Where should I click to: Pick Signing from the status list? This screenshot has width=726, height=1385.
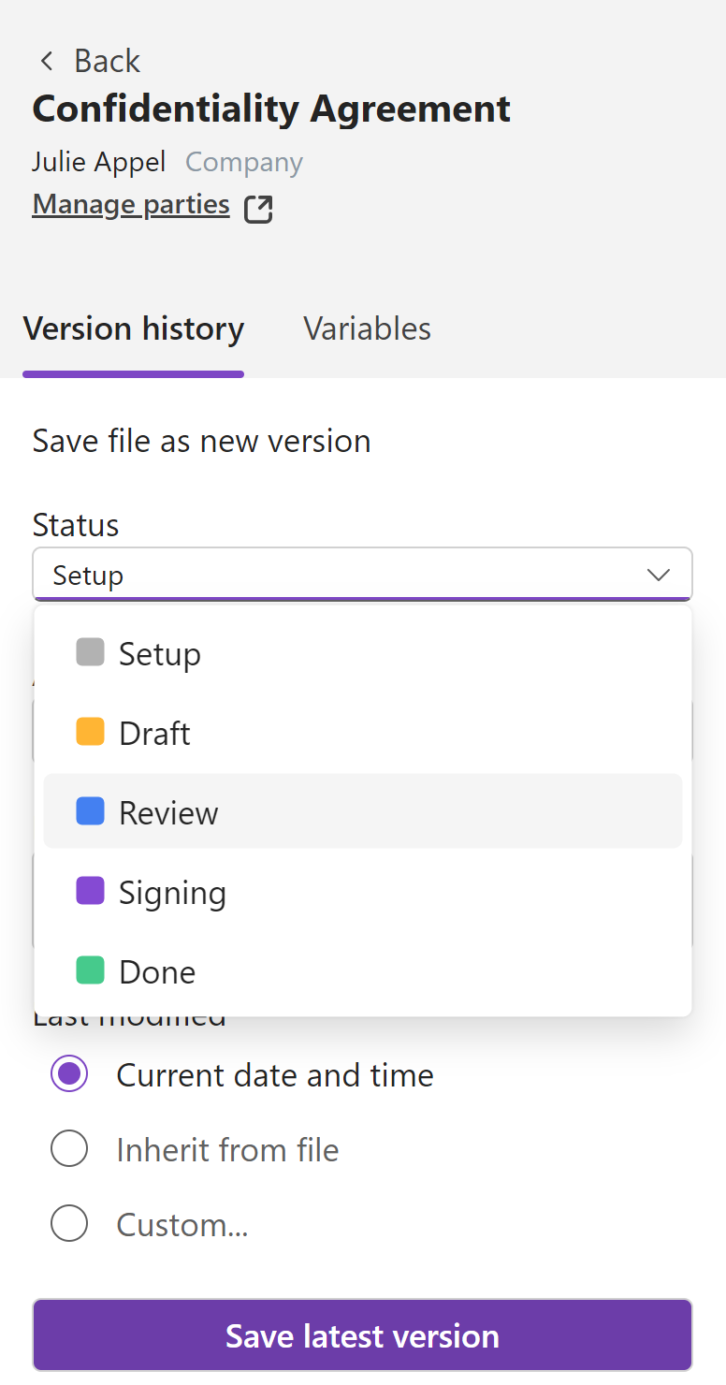(172, 893)
